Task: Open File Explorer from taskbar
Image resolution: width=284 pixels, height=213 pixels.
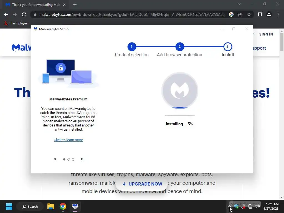Action: click(51, 206)
